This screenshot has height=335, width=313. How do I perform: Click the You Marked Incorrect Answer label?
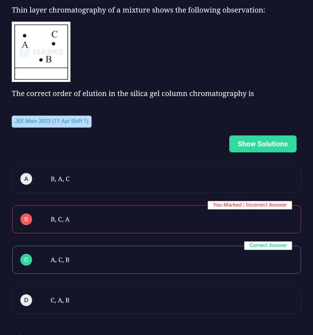click(x=250, y=205)
